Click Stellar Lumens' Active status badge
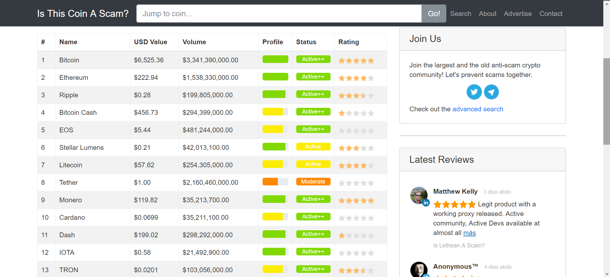This screenshot has width=610, height=277. pos(313,147)
